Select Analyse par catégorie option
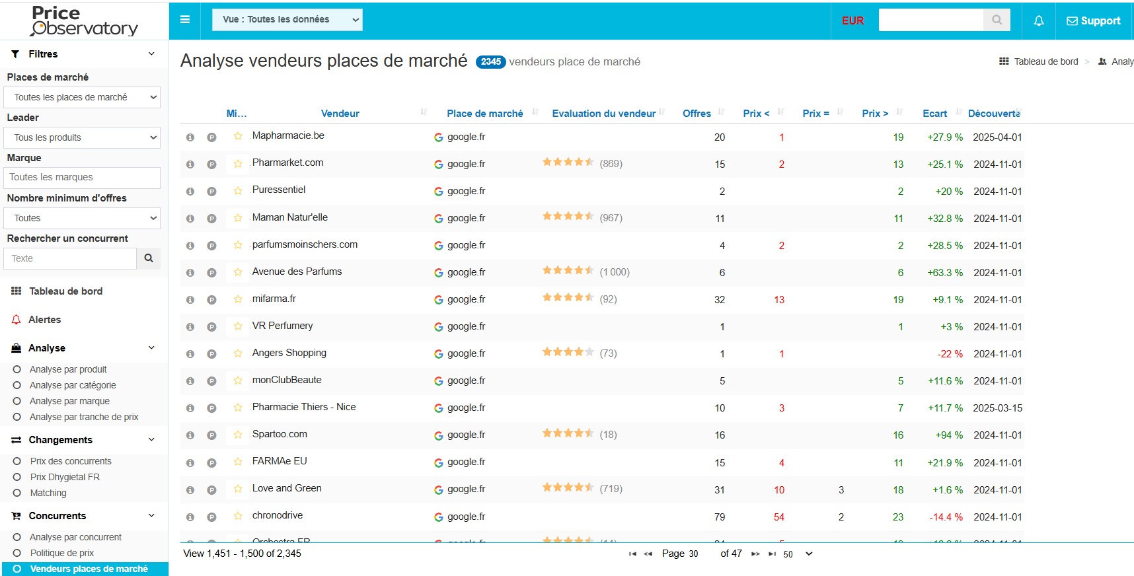 73,385
